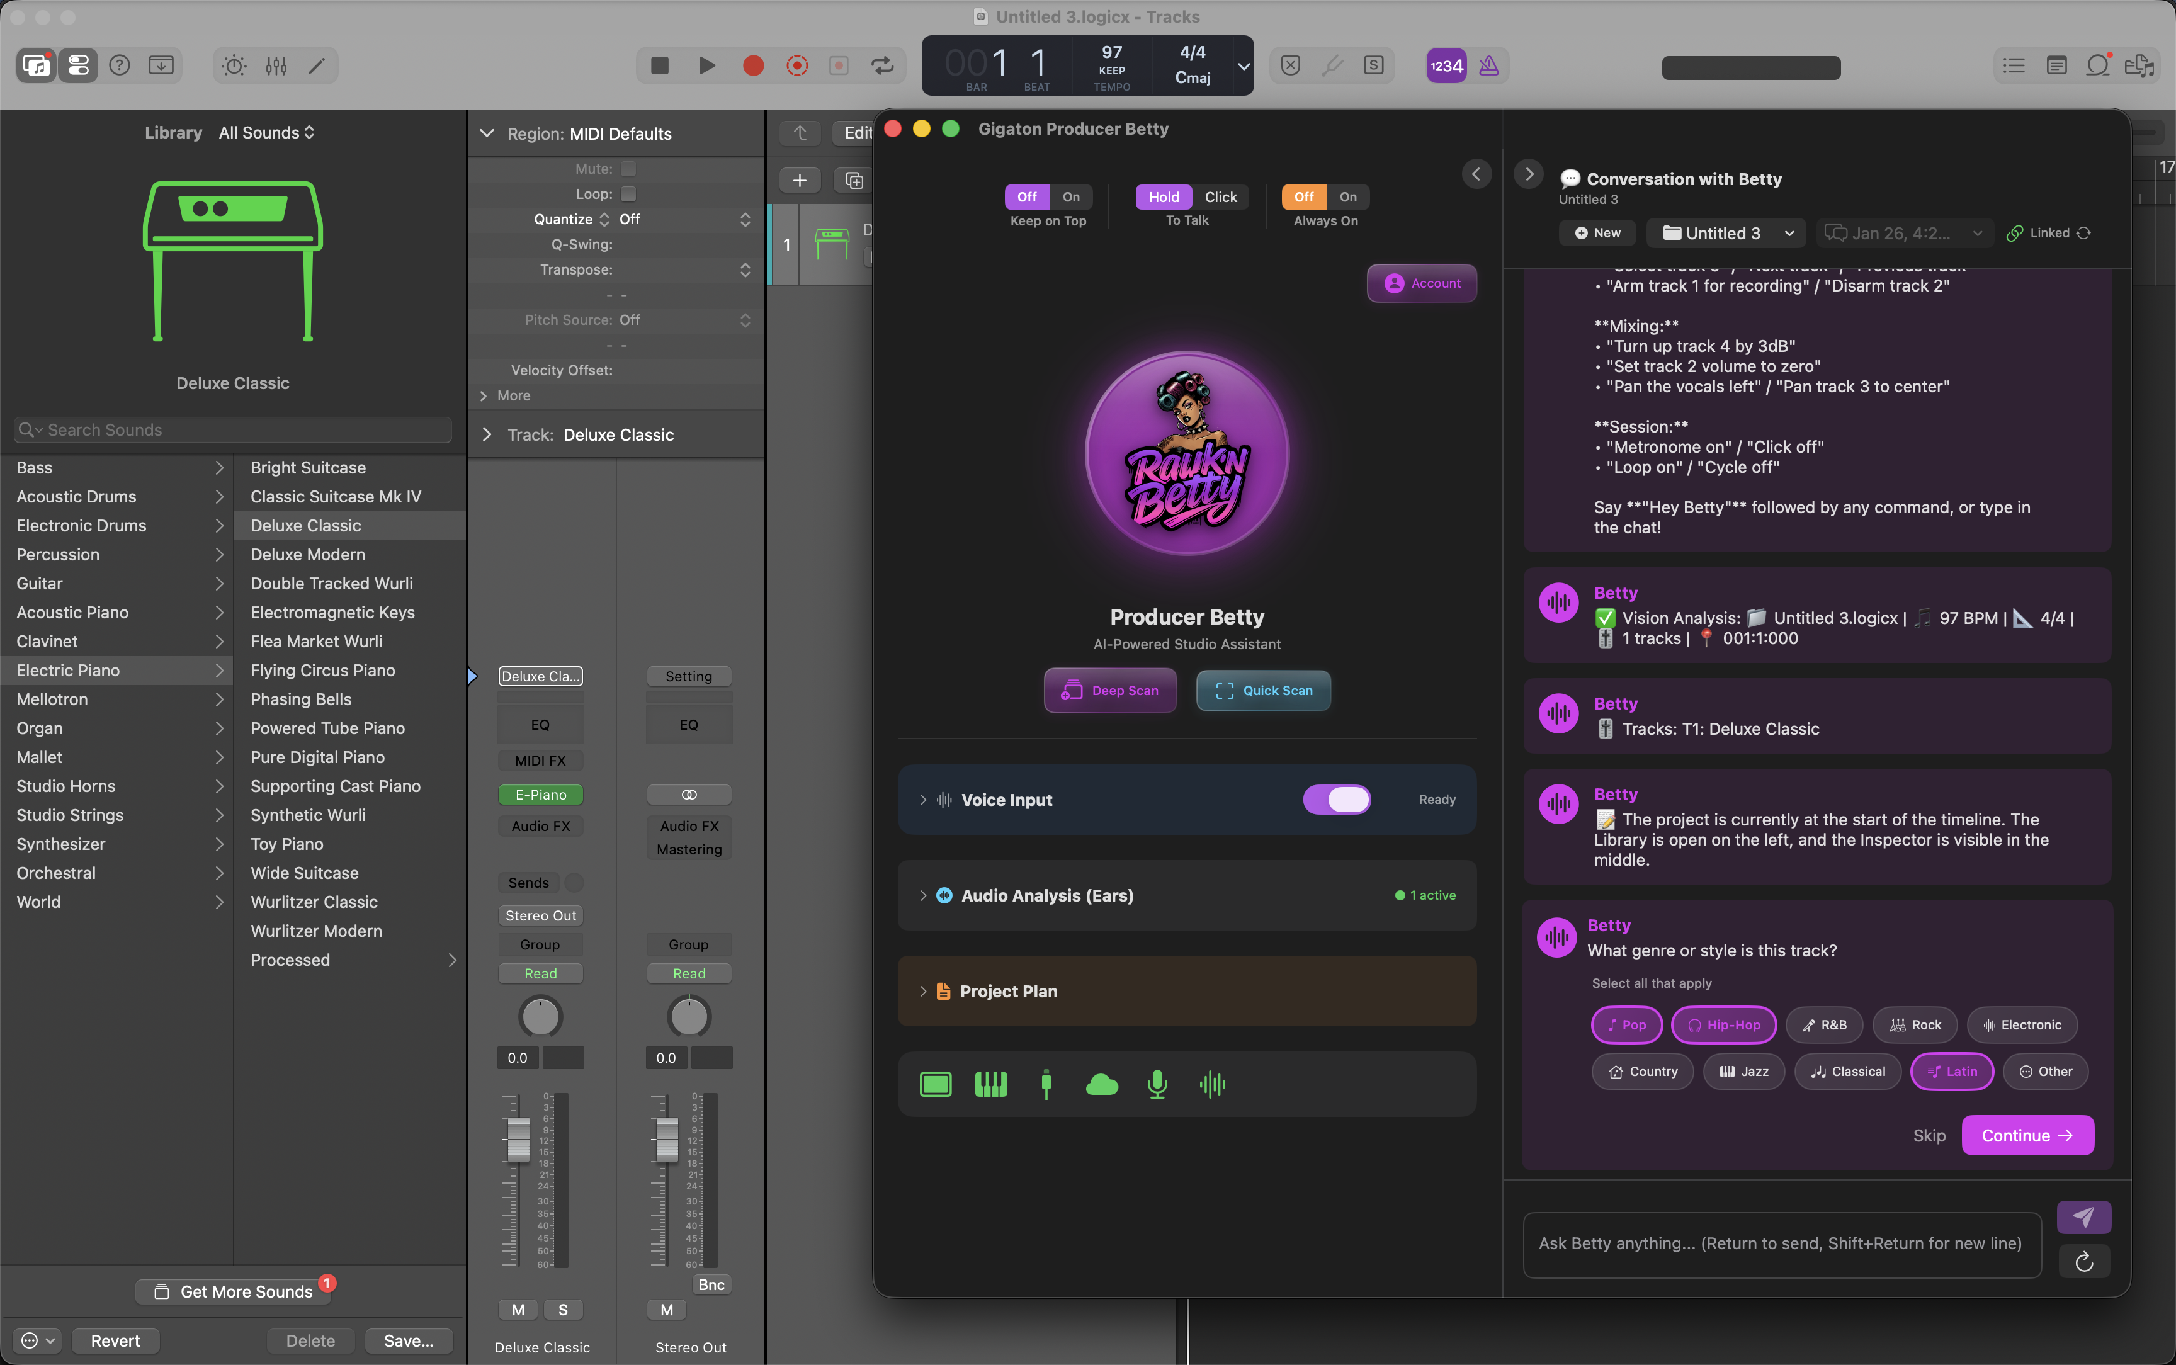Screen dimensions: 2176x1365
Task: Open Smart Controls dial icon
Action: tap(235, 65)
